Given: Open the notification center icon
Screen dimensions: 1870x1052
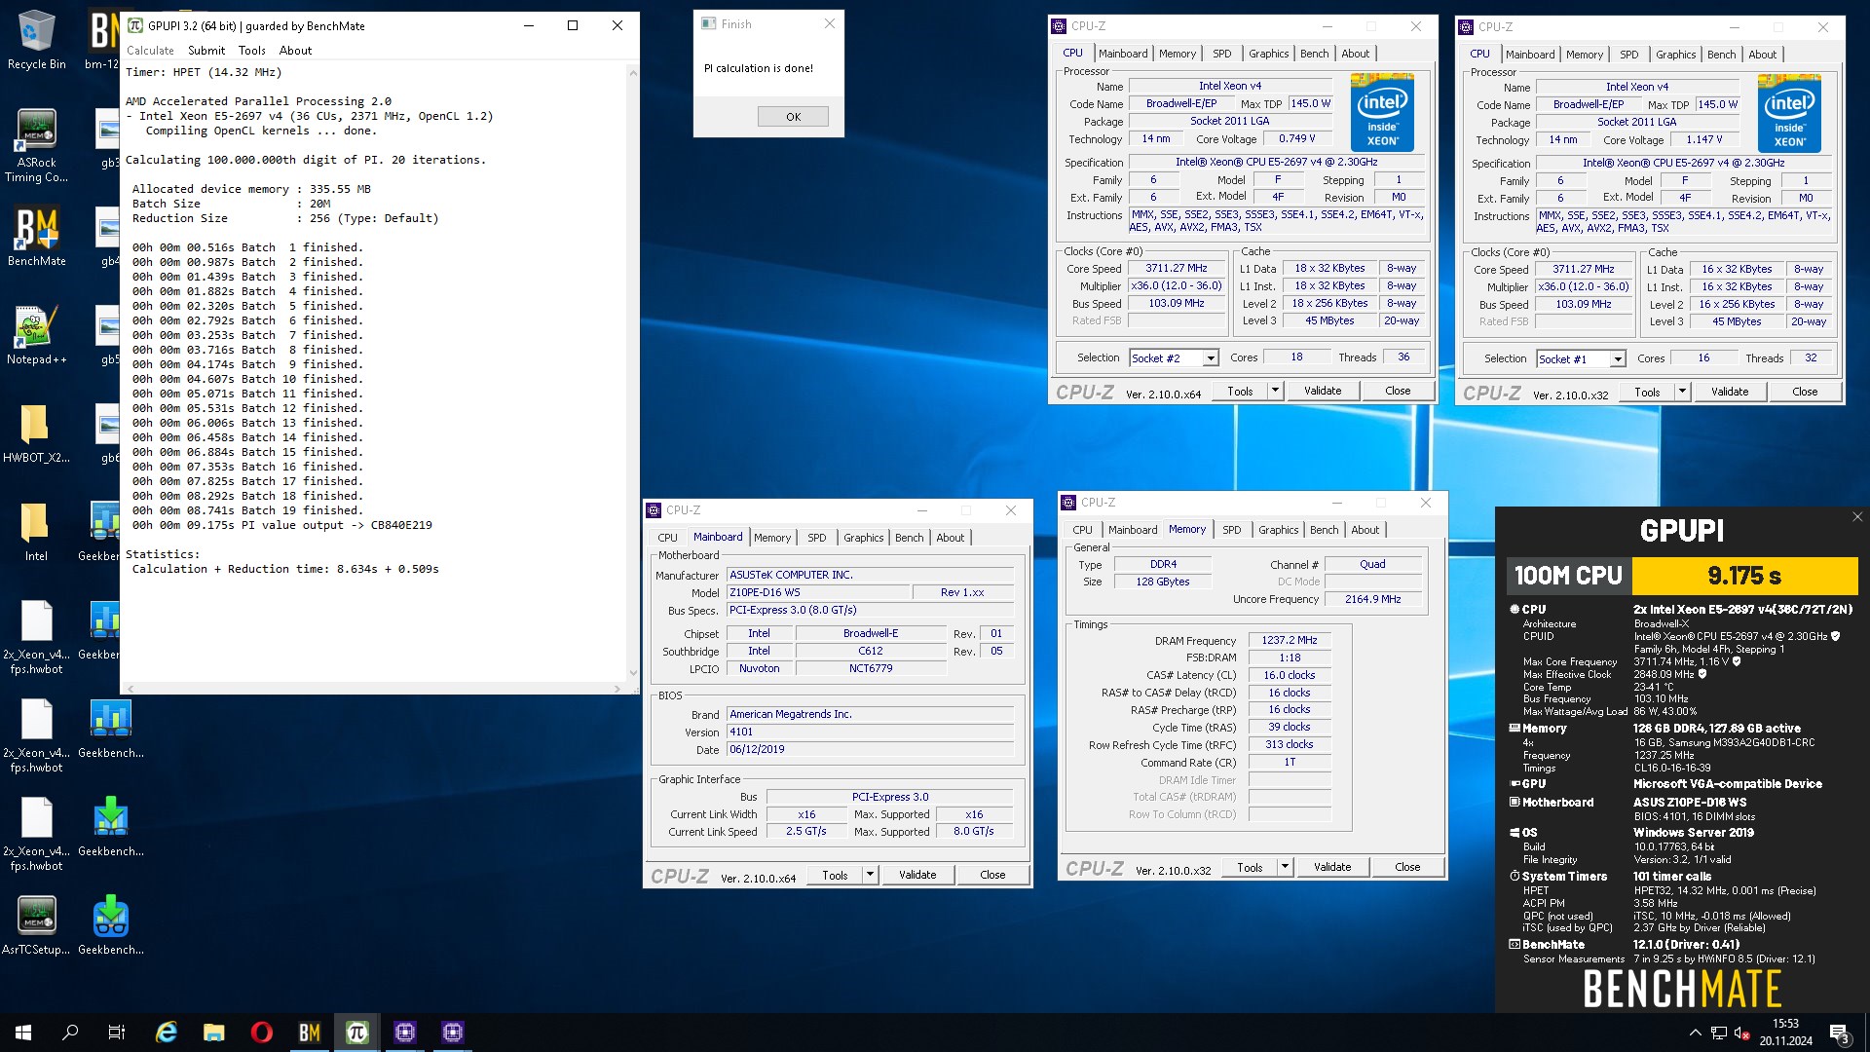Looking at the screenshot, I should (x=1840, y=1033).
